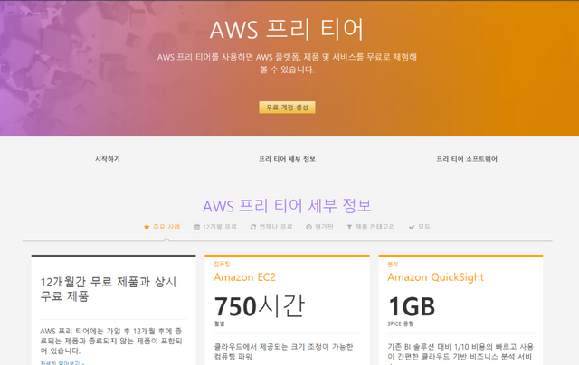Click the star icon beside 주요 사례
Screen dimensions: 579x365
(x=147, y=227)
